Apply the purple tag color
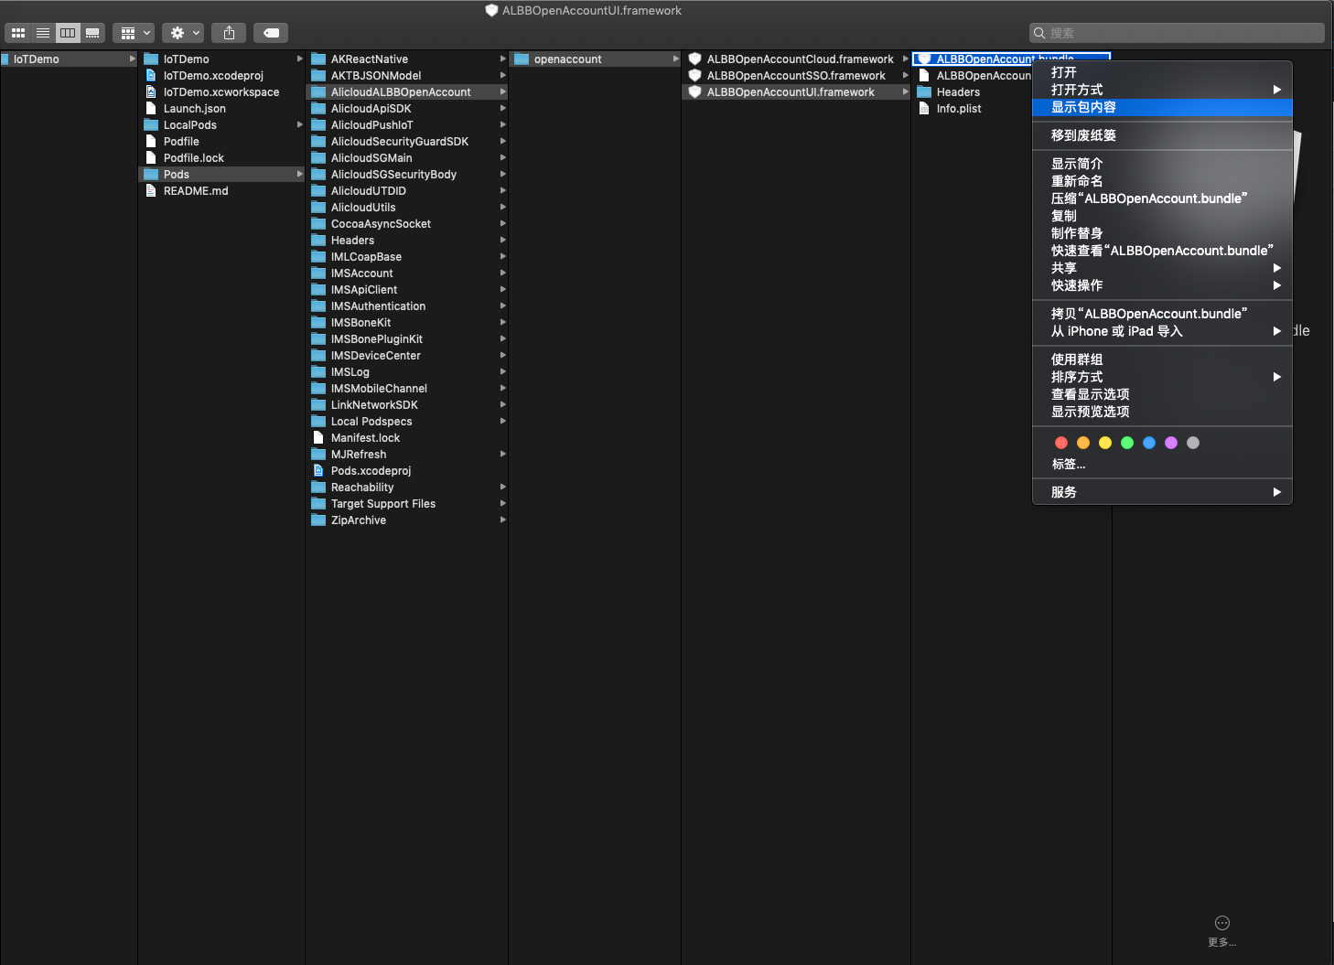Image resolution: width=1334 pixels, height=965 pixels. tap(1171, 443)
